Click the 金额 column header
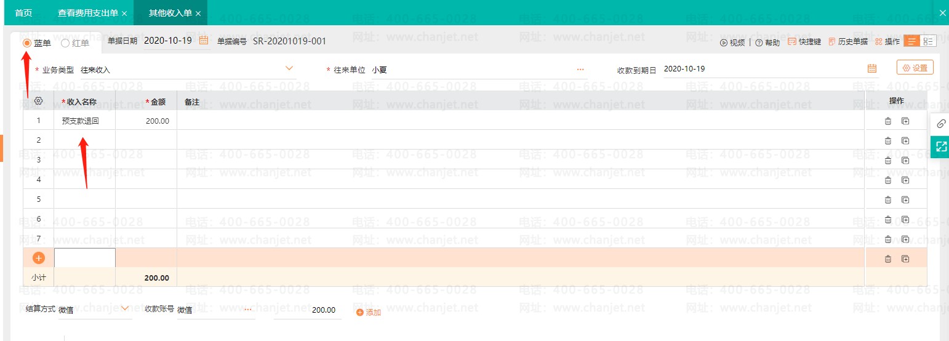The width and height of the screenshot is (949, 341). point(146,101)
